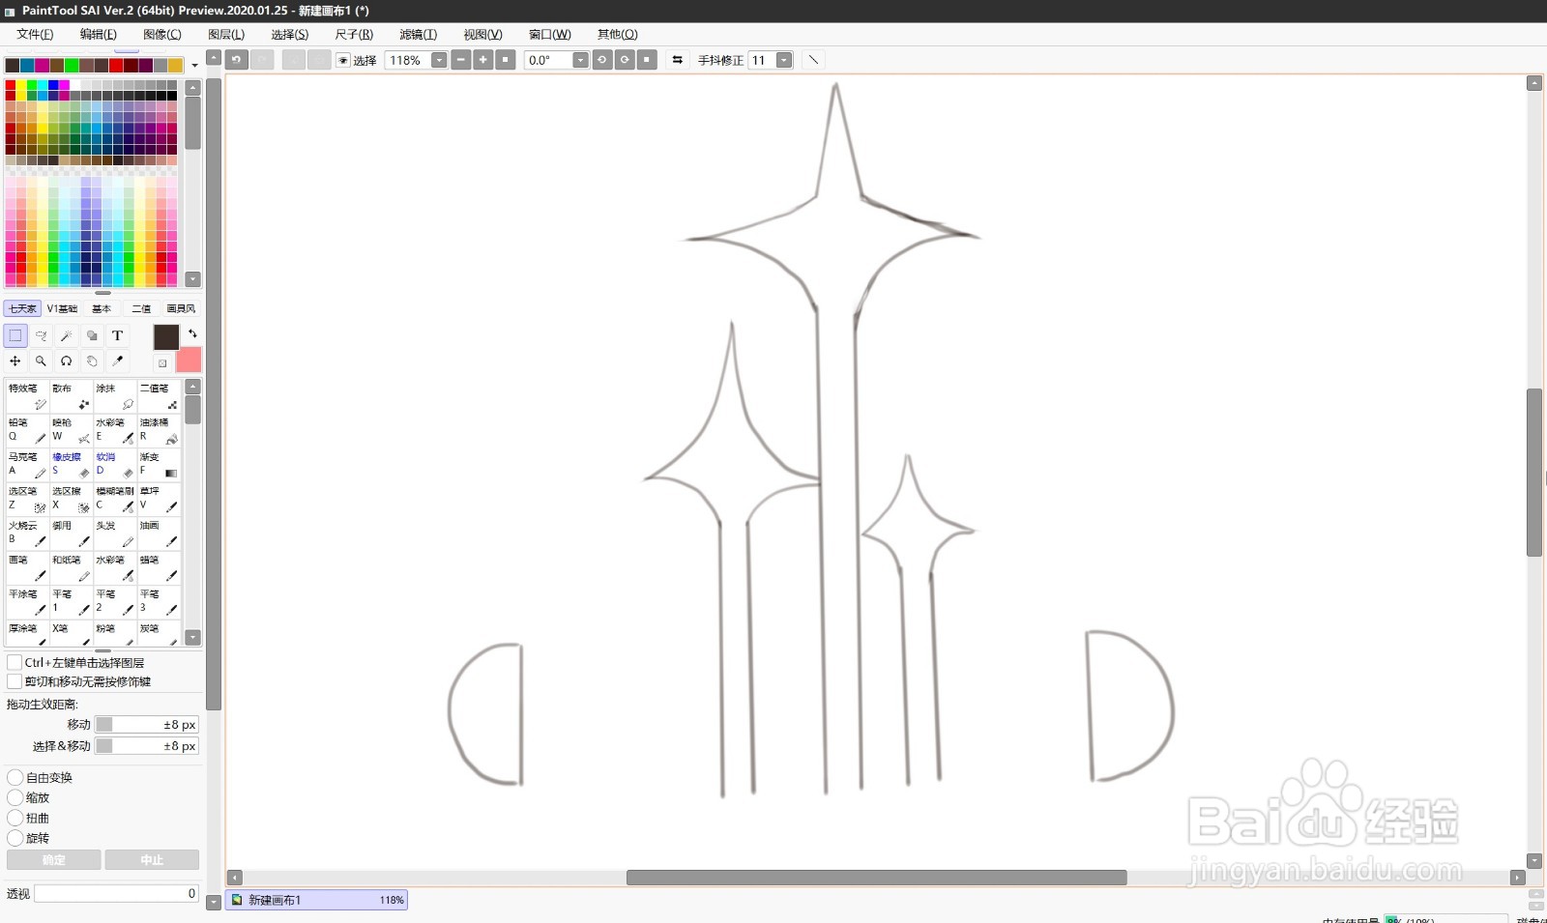Screen dimensions: 1547x923
Task: Activate the Magnify (zoom) tool
Action: point(41,361)
